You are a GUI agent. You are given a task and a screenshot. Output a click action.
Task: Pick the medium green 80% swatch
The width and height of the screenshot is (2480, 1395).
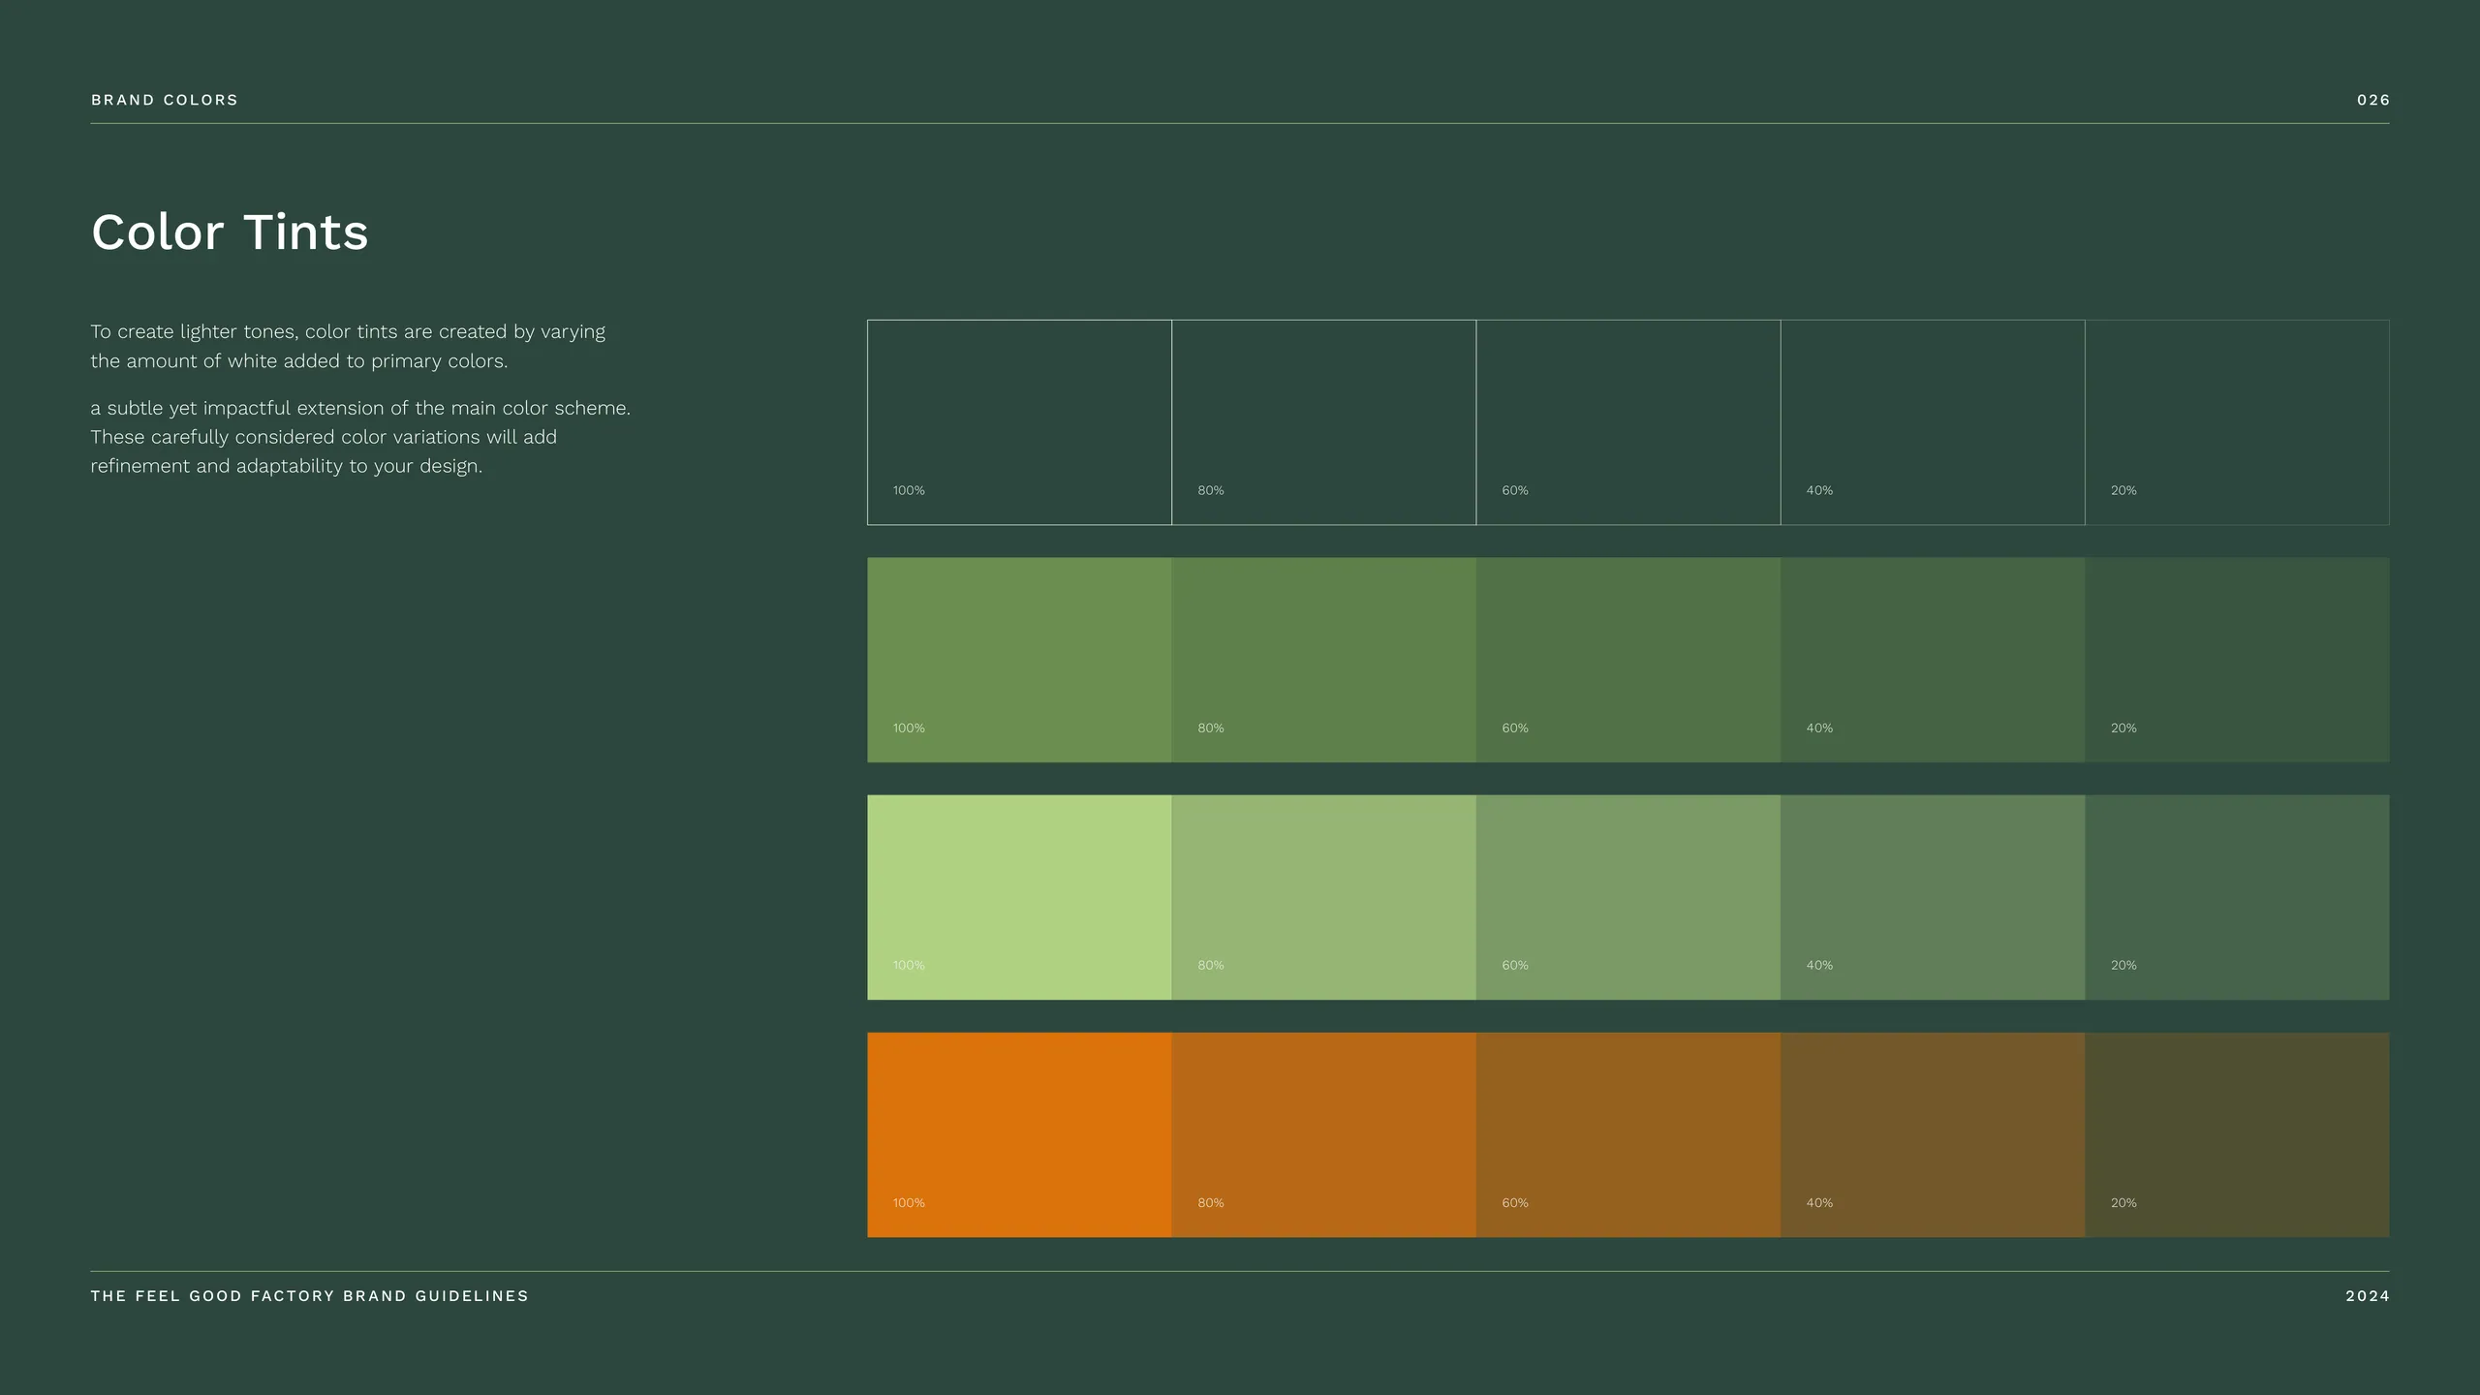click(1324, 660)
